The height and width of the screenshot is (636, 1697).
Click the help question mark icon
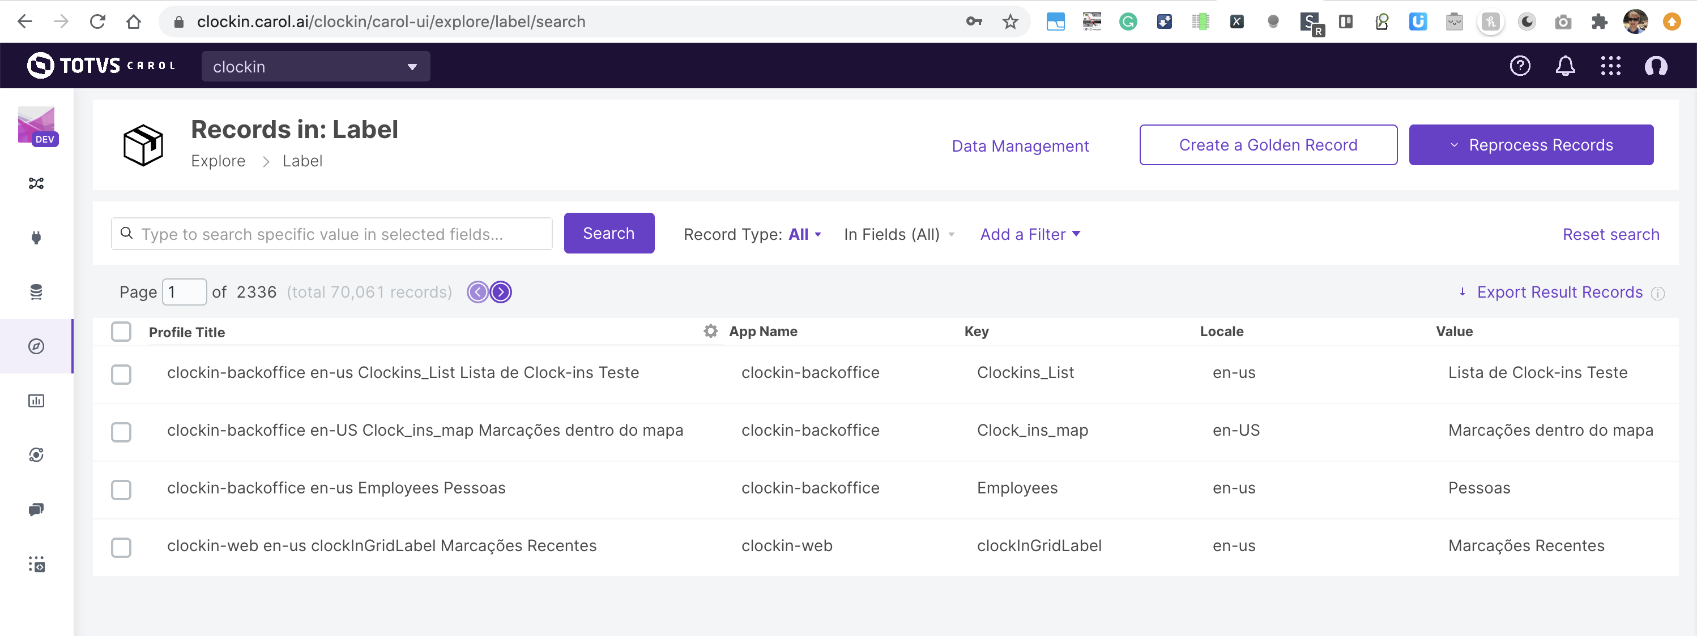coord(1519,66)
